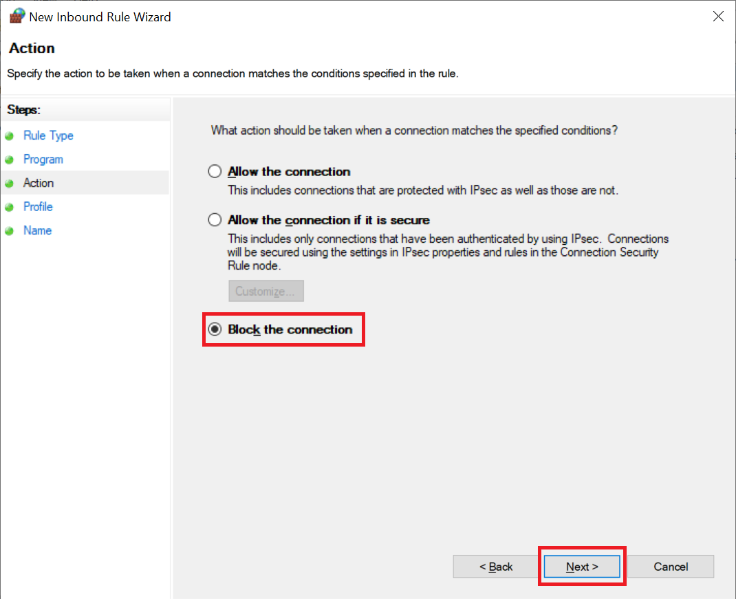The image size is (736, 599).
Task: Select the 'Block the connection' radio button
Action: [x=215, y=329]
